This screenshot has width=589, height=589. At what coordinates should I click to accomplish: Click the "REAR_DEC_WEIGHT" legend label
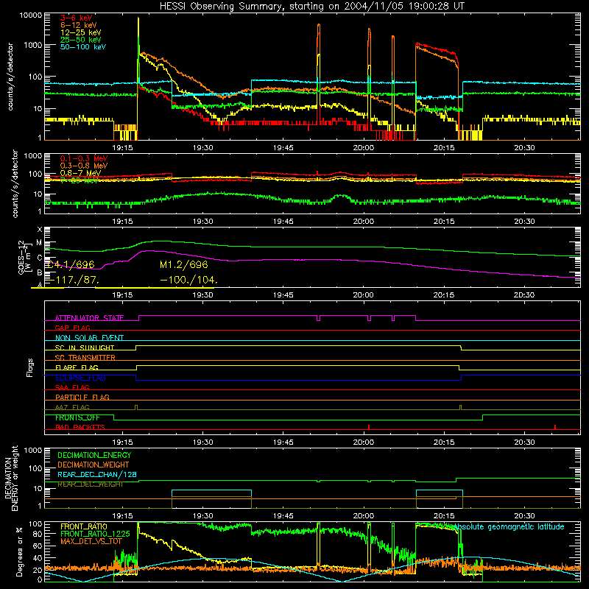tap(90, 484)
